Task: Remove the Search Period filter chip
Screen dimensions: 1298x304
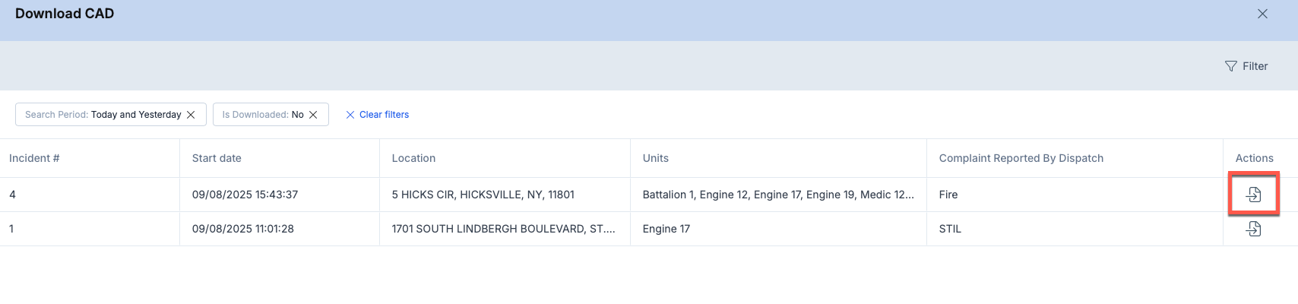Action: pos(191,115)
